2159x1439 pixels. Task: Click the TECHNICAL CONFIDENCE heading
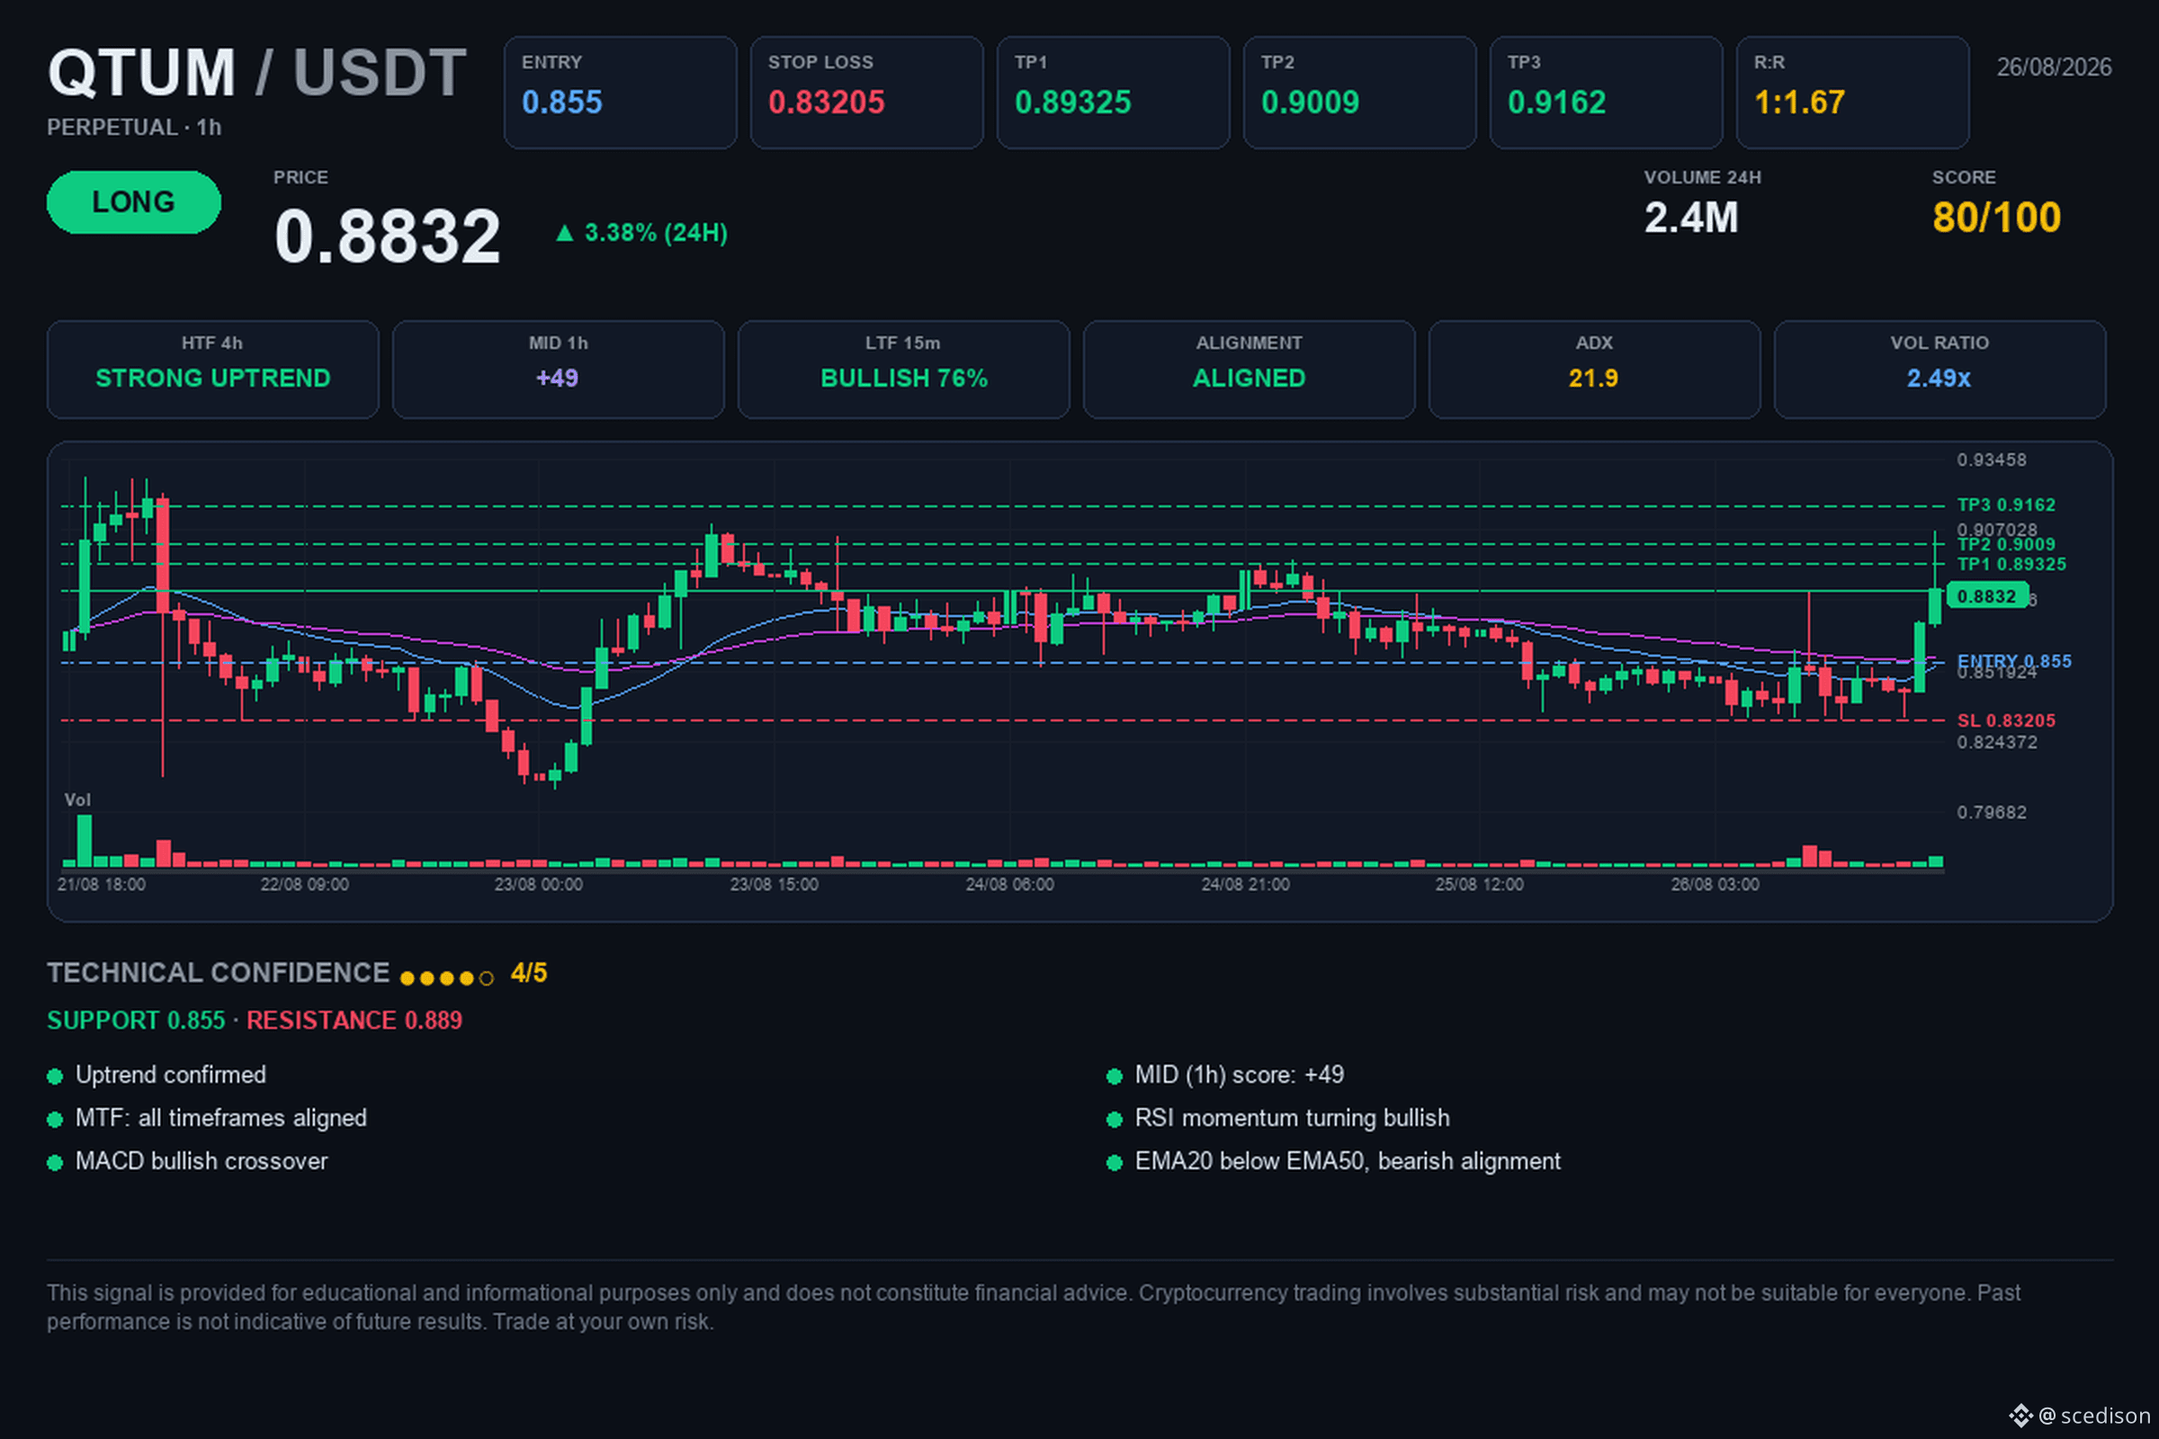(x=219, y=973)
